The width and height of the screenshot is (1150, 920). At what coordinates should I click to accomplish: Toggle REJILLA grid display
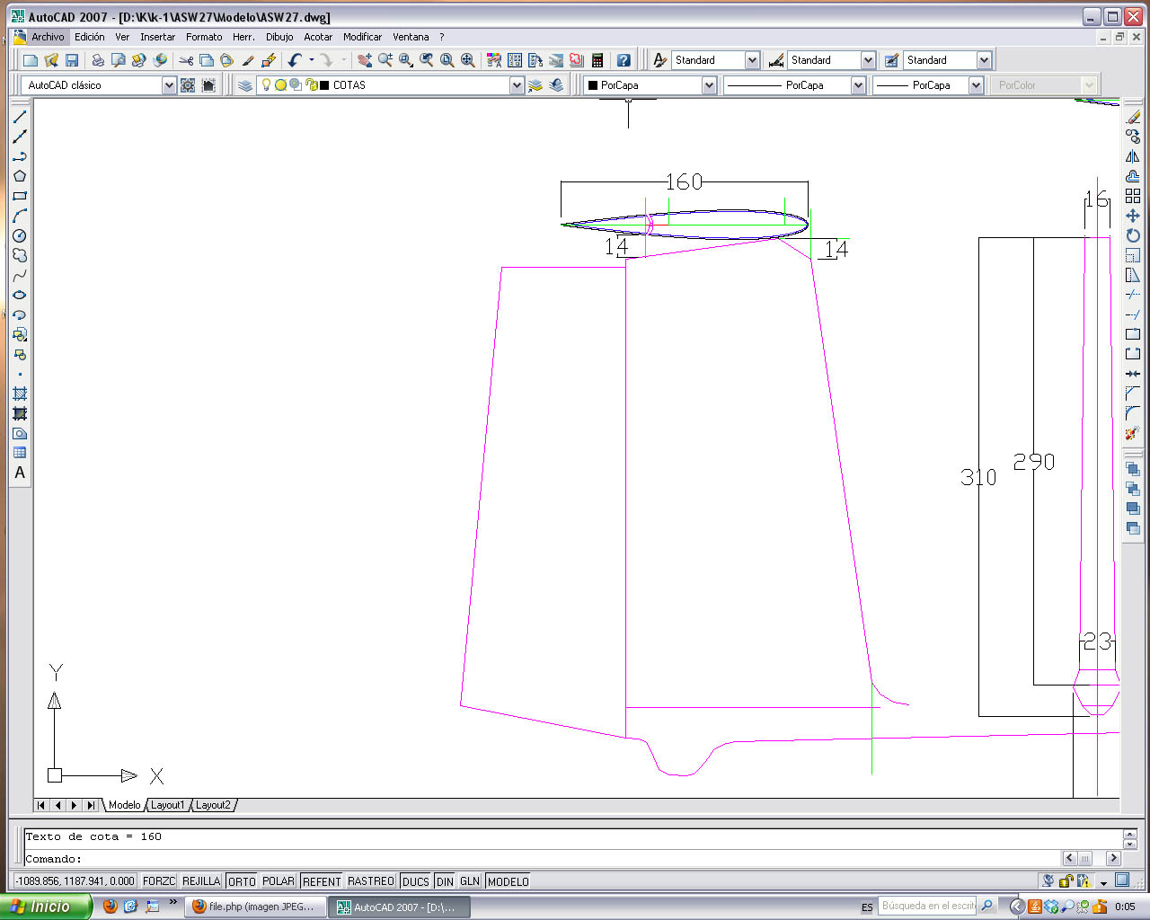(x=201, y=881)
